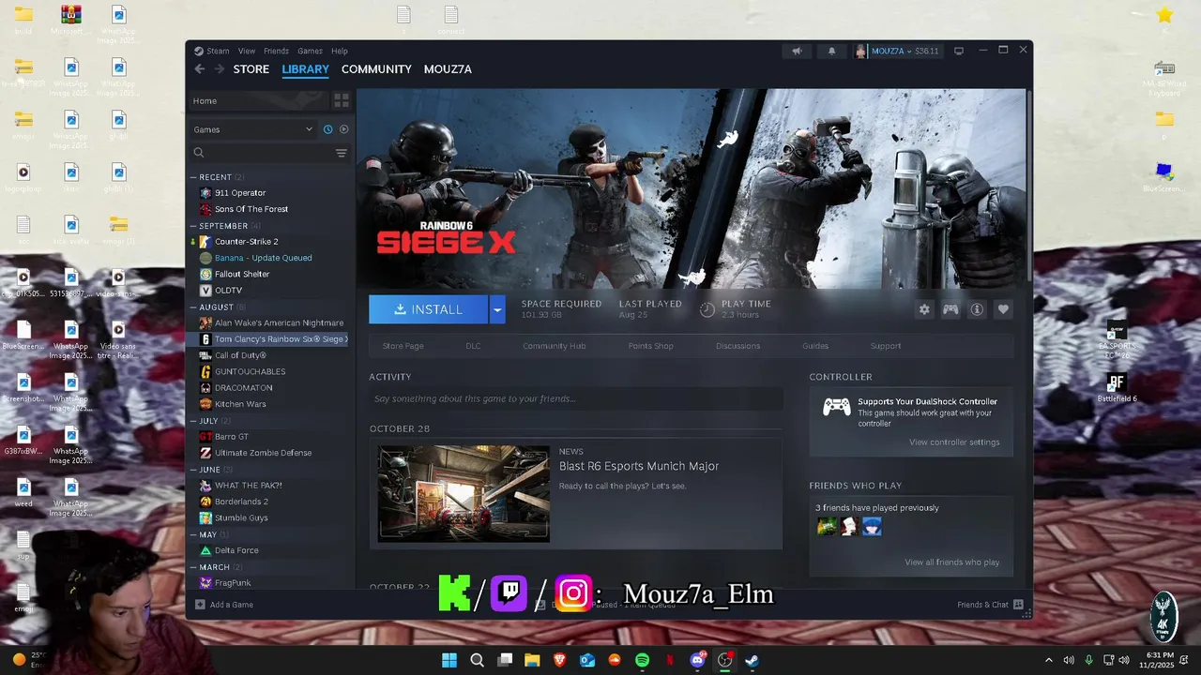1201x675 pixels.
Task: Open the View menu
Action: coord(247,52)
